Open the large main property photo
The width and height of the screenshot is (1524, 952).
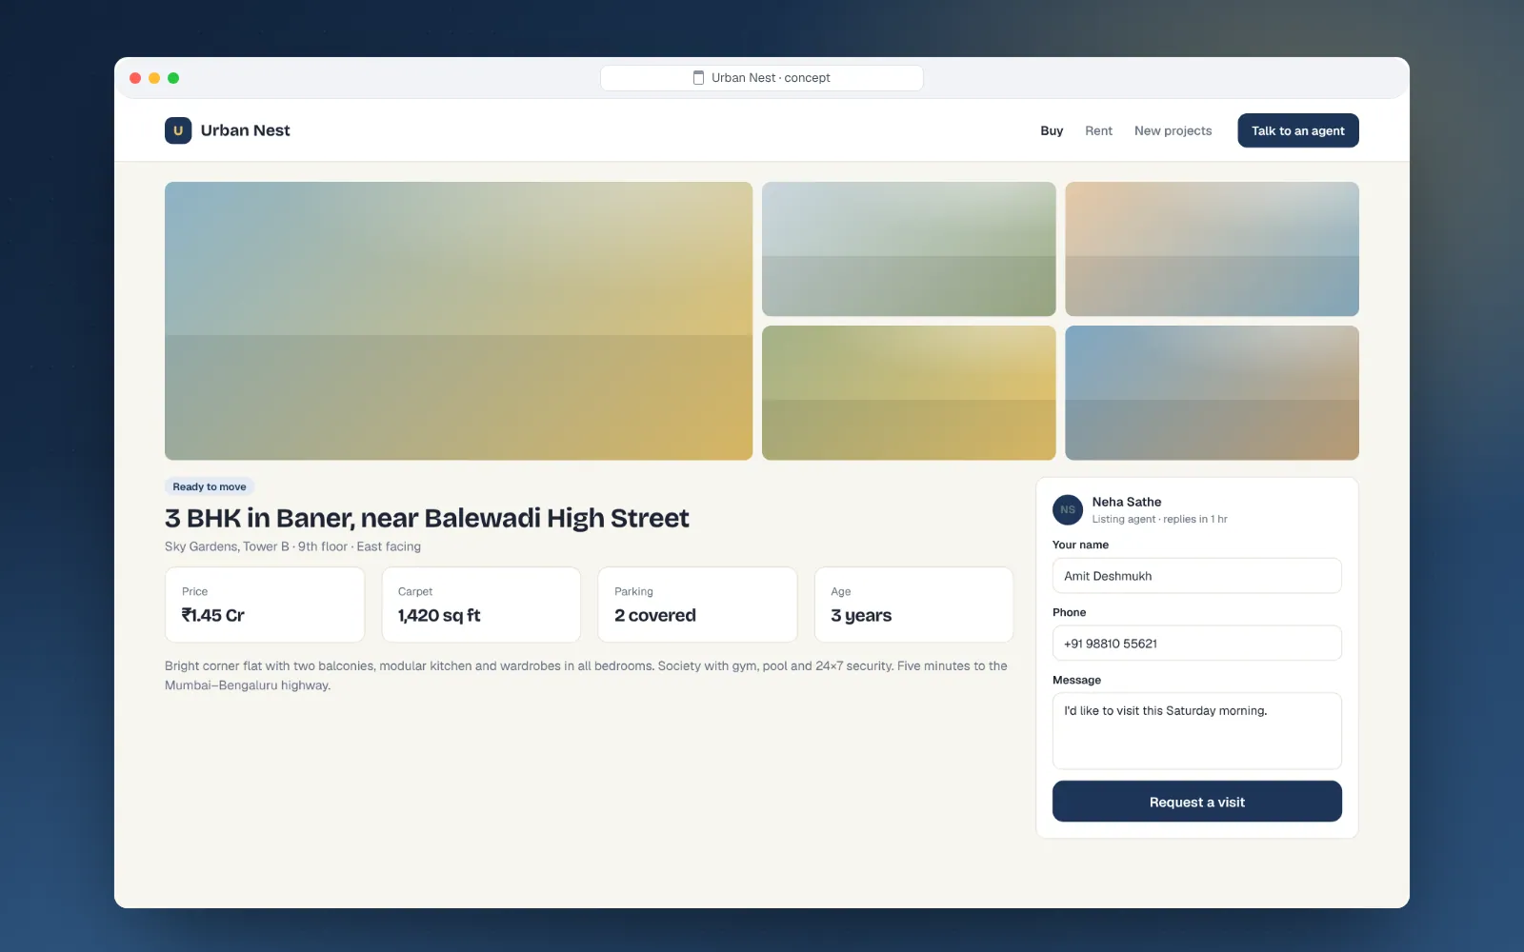[x=458, y=321]
